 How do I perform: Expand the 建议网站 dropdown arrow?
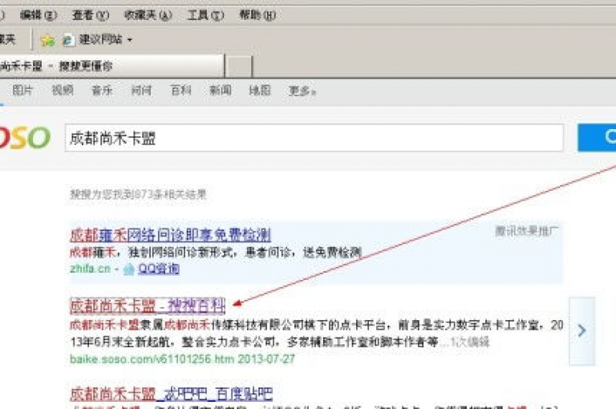point(130,39)
